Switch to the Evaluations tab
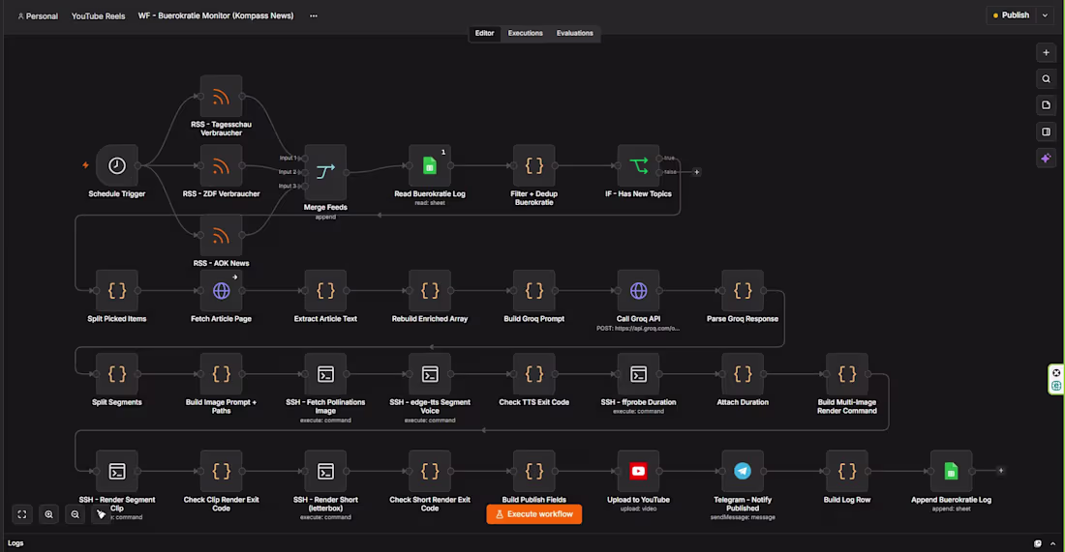The width and height of the screenshot is (1065, 552). click(x=574, y=33)
